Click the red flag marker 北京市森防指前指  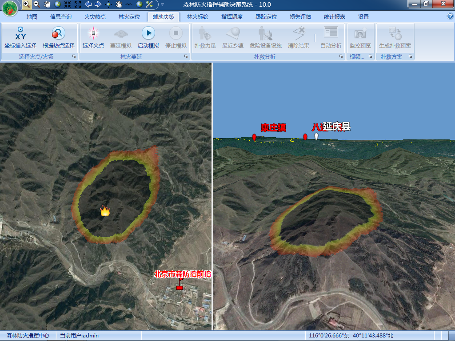click(180, 285)
